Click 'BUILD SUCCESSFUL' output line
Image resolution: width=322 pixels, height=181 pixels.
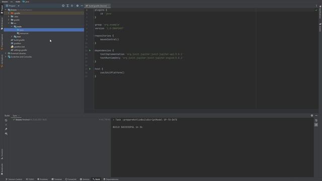click(x=127, y=127)
